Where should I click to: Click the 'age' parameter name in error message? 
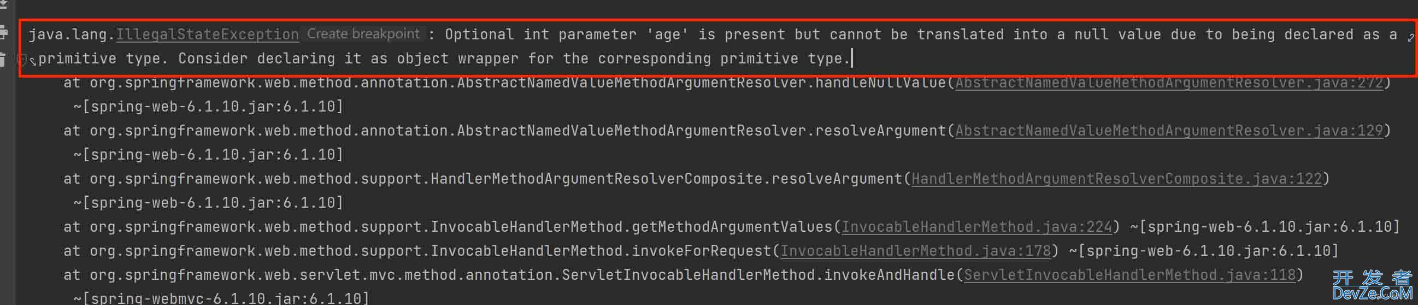(667, 34)
